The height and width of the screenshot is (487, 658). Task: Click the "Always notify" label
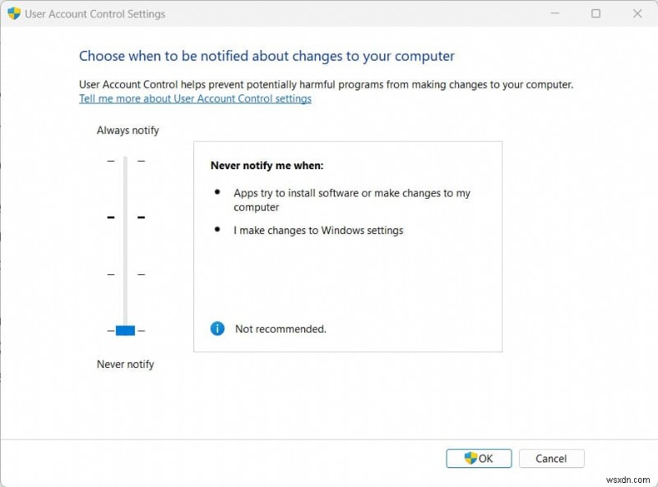[x=127, y=130]
